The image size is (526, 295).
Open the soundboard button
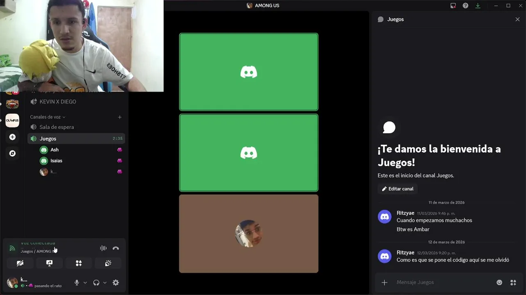click(x=108, y=263)
